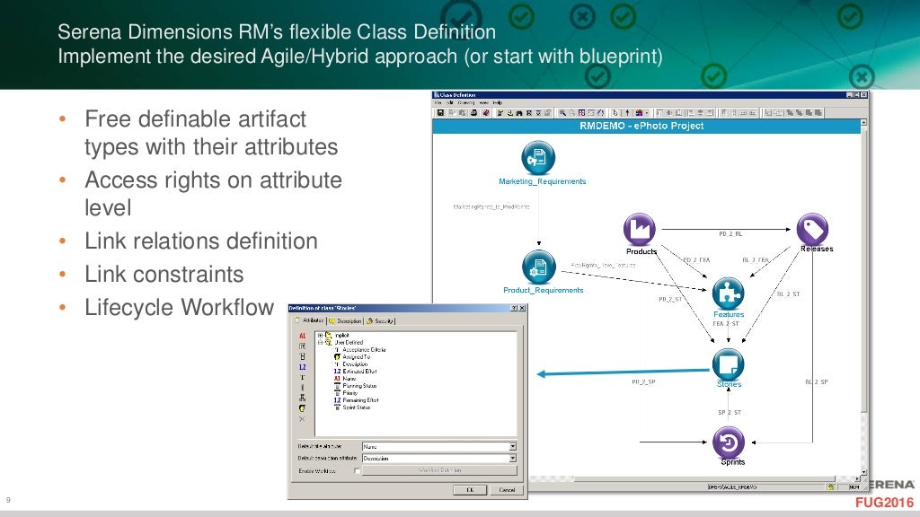Image resolution: width=920 pixels, height=517 pixels.
Task: Open the color palette toolbar dropdown arrow
Action: (x=647, y=112)
